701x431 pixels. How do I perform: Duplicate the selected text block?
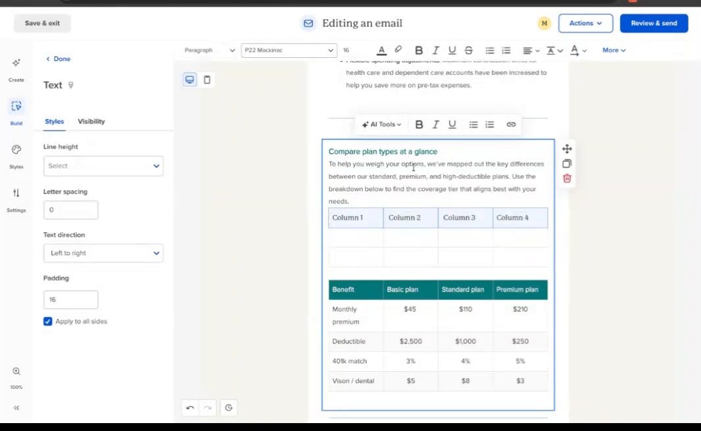[567, 163]
